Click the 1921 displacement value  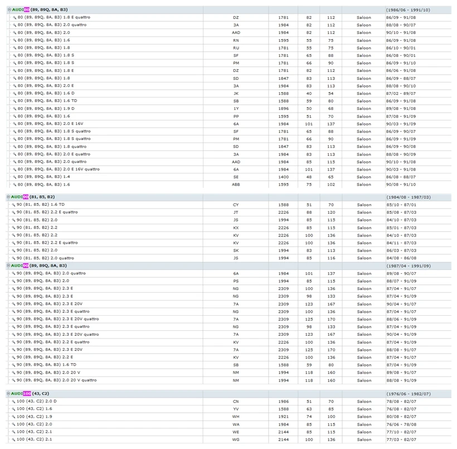(283, 417)
